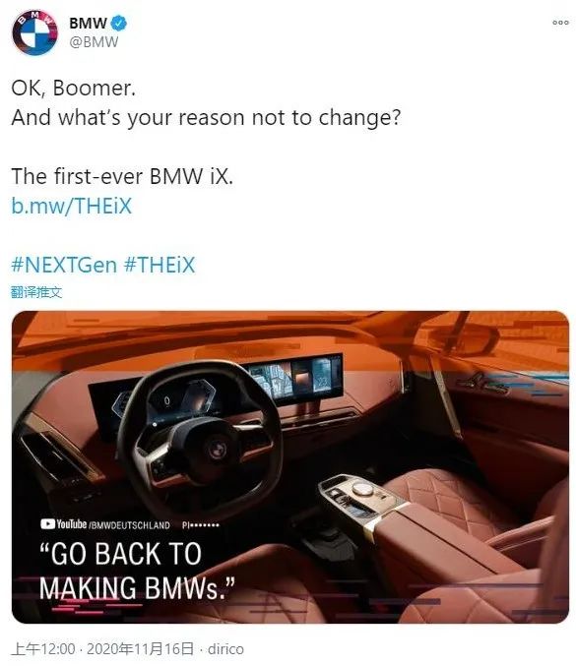This screenshot has height=666, width=576.
Task: Click the /BMWDEUTSCHLAND channel label
Action: pyautogui.click(x=129, y=525)
